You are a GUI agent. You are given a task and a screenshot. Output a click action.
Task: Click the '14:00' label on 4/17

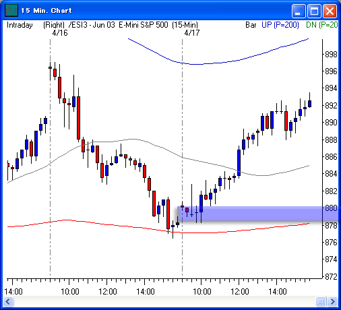click(x=278, y=292)
